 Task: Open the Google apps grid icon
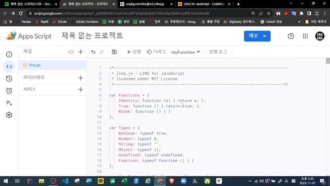coord(305,36)
